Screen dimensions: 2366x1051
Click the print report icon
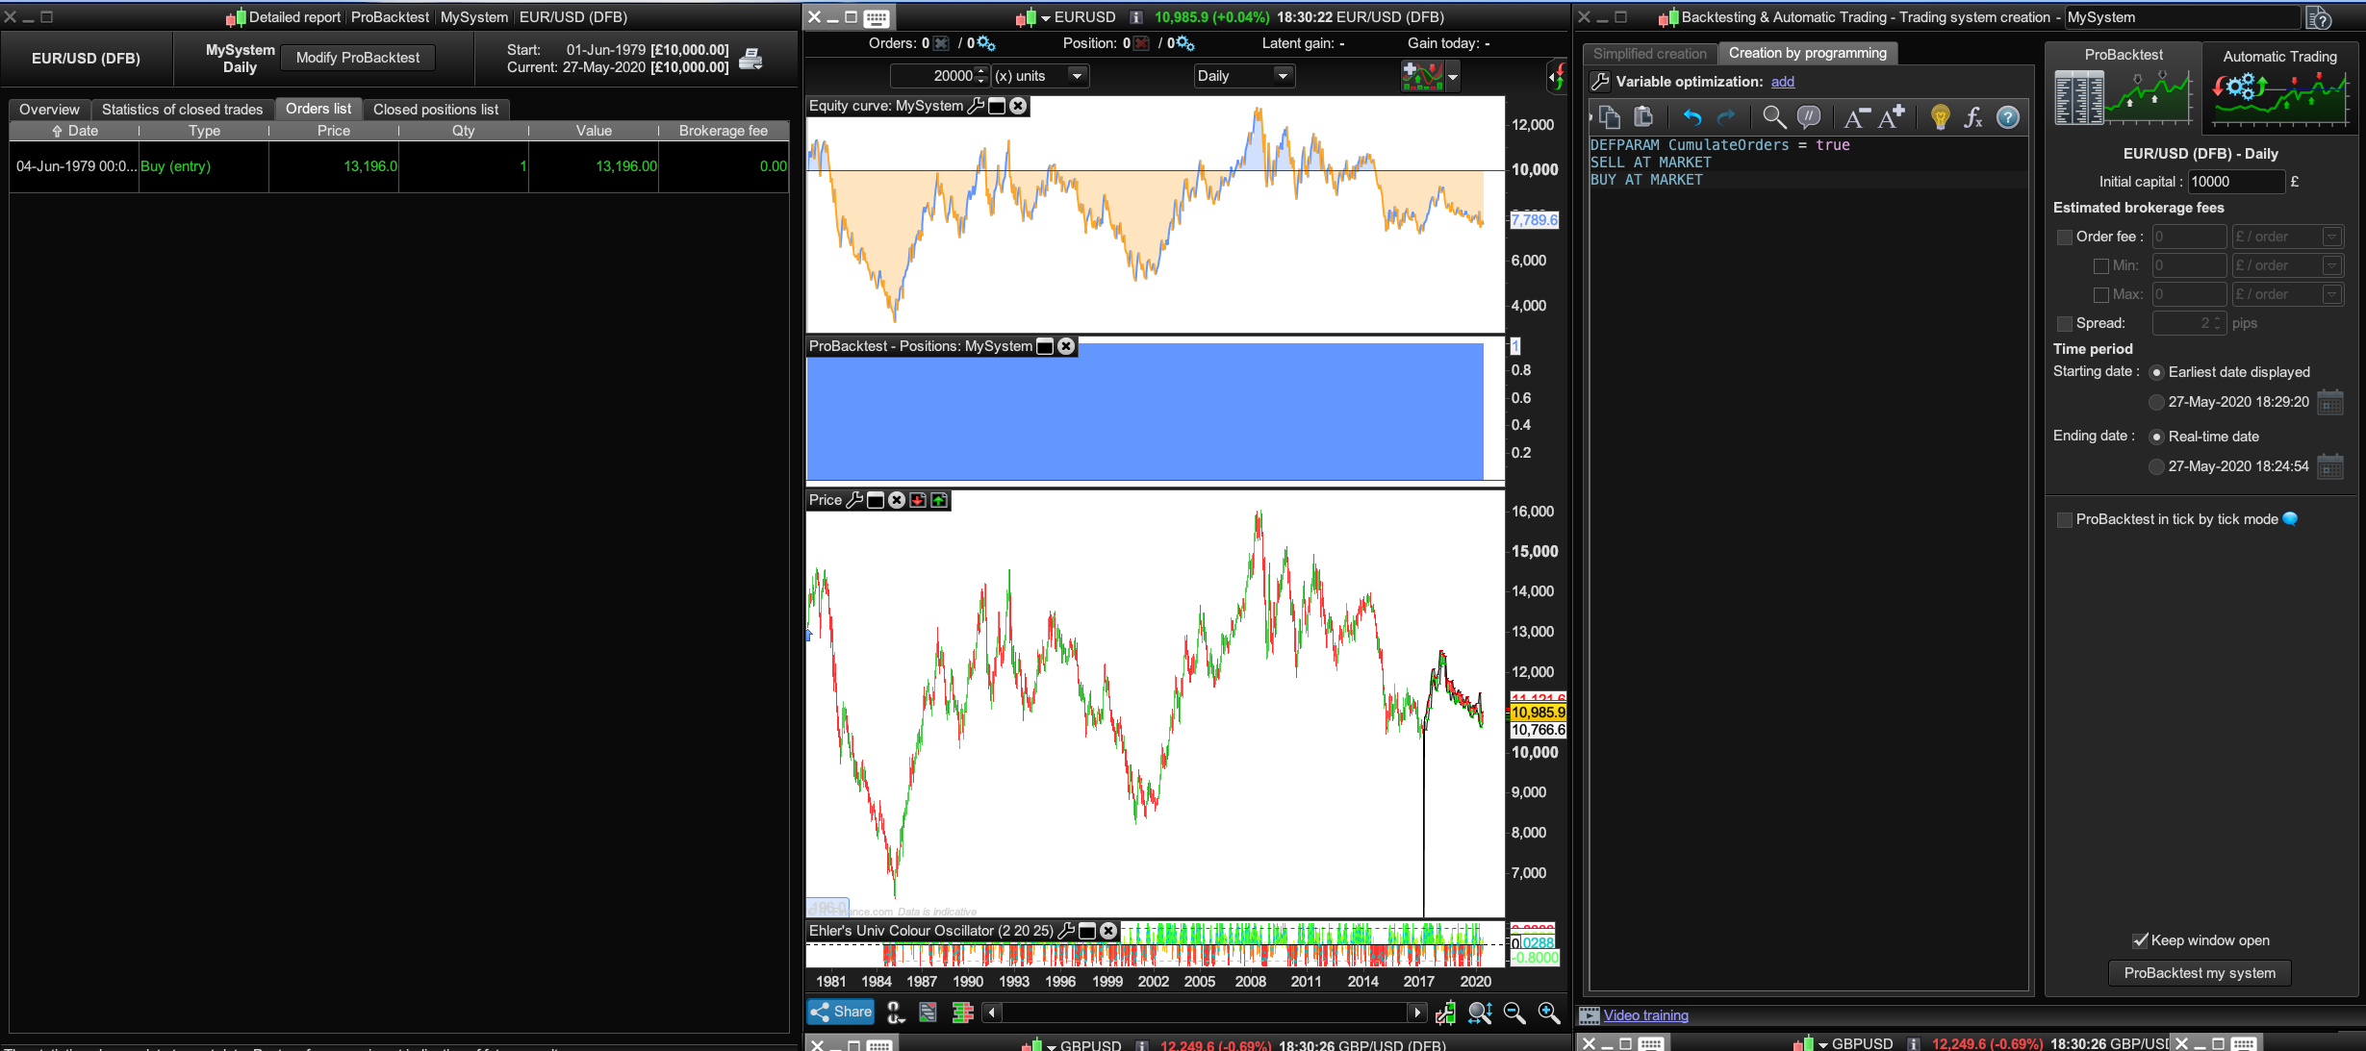751,60
